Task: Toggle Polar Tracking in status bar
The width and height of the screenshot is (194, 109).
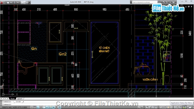Action: (41, 107)
